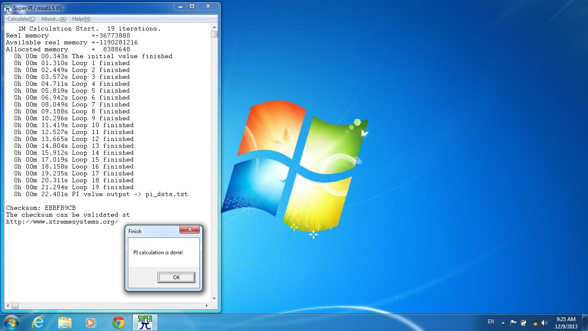Click the Available real memory line
The width and height of the screenshot is (588, 331).
click(72, 43)
